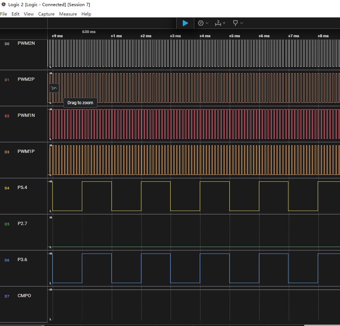The image size is (340, 326).
Task: Open the trigger mode hexagon icon
Action: [201, 23]
